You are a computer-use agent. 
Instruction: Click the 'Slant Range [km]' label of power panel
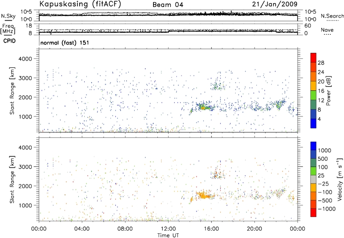(12, 91)
